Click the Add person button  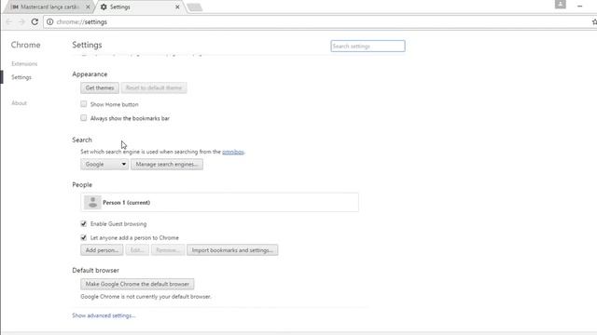pyautogui.click(x=102, y=250)
